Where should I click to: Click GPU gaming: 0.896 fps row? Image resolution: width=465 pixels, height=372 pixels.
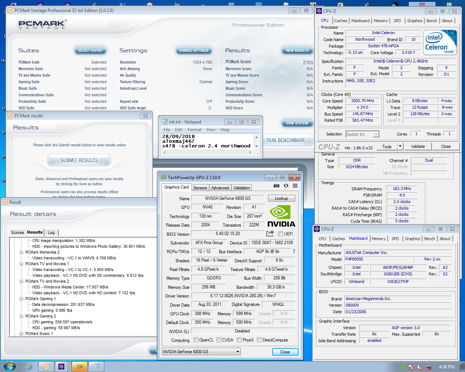pos(52,310)
